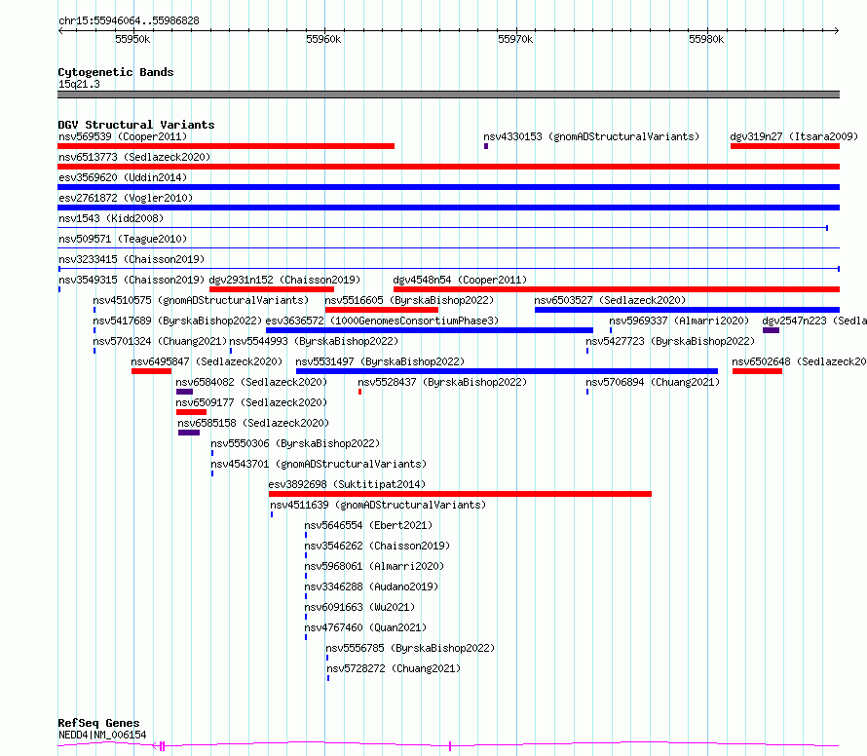Click purple bar under dgv2547n223

pos(771,330)
